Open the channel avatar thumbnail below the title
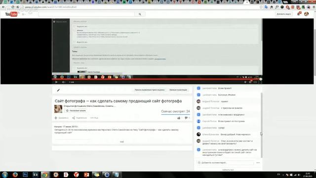The height and width of the screenshot is (178, 316). [58, 109]
